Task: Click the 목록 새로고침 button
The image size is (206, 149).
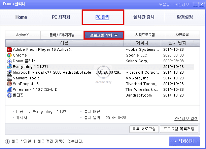Action: pos(144,129)
